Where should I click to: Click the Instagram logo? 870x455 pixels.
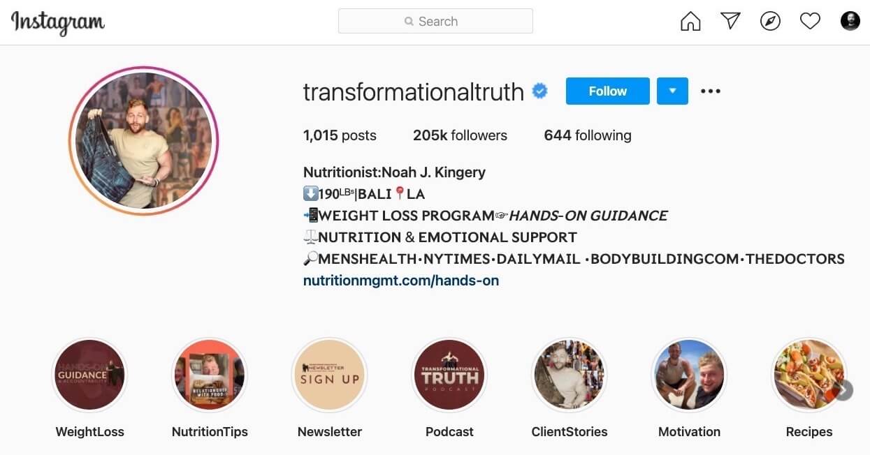tap(57, 22)
